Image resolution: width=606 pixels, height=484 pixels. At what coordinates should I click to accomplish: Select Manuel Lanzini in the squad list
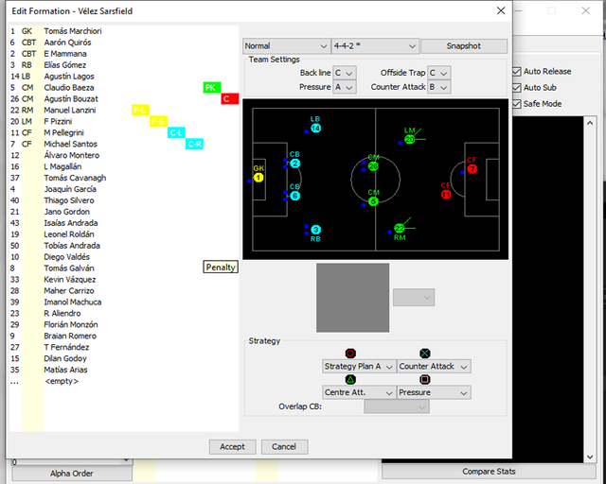tap(69, 111)
